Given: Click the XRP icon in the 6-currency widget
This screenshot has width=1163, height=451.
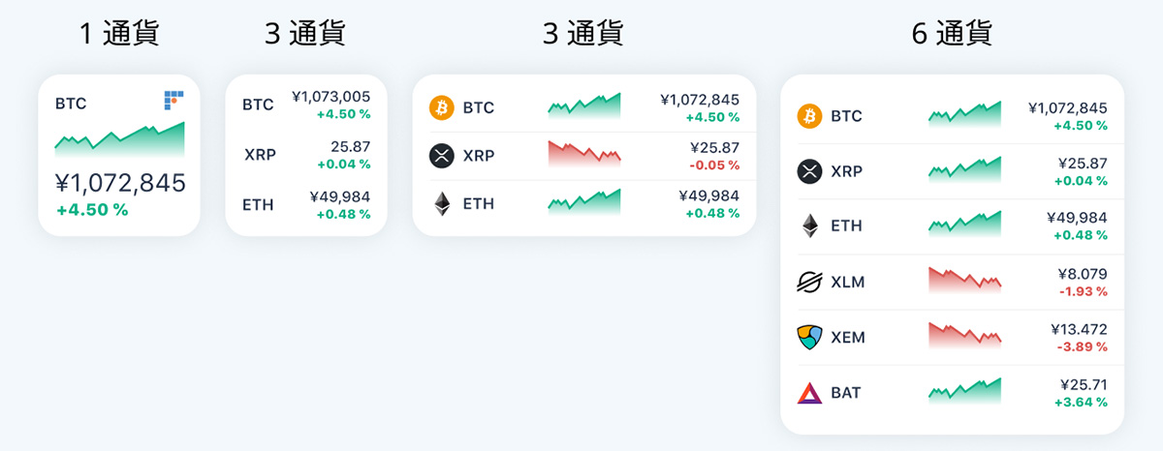Looking at the screenshot, I should pos(809,171).
